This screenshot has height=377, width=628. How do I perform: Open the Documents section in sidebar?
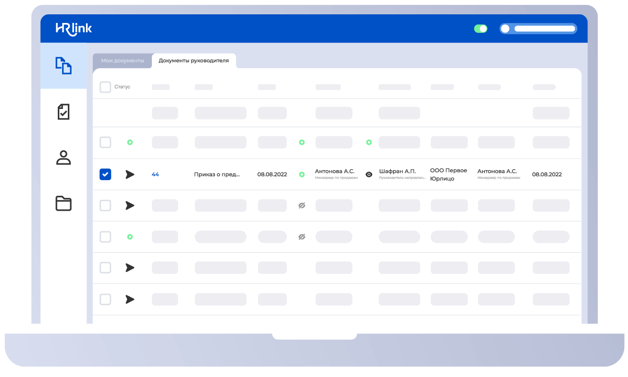(x=64, y=66)
